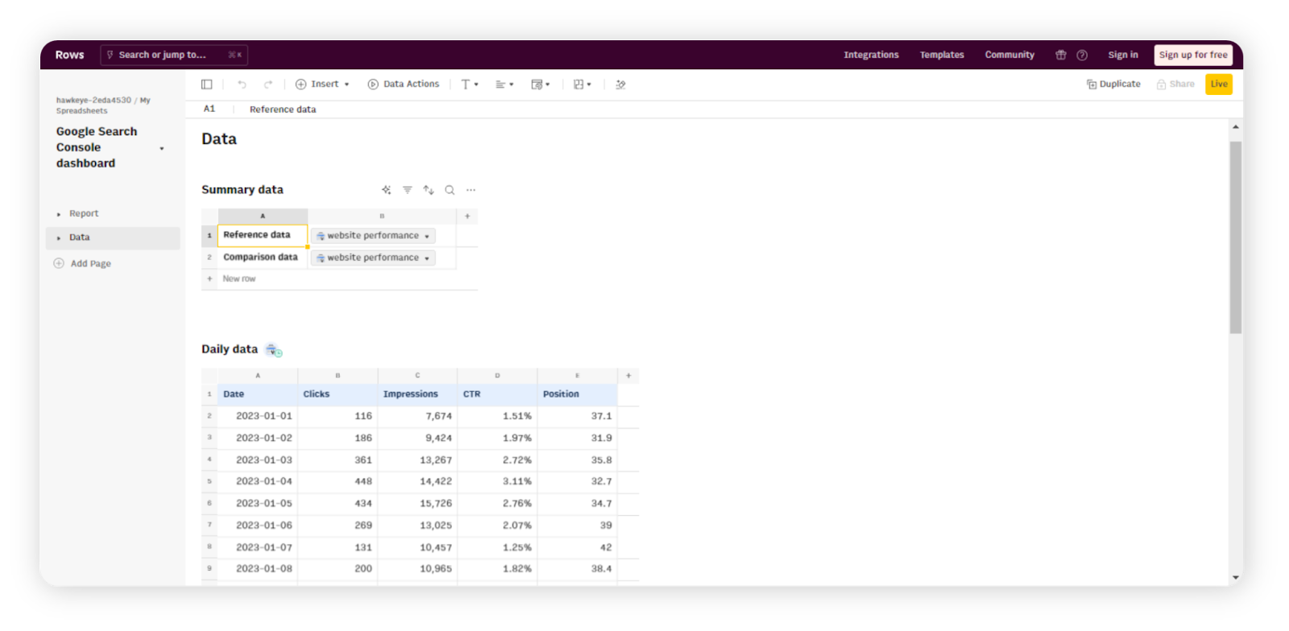
Task: Click New row in Summary data
Action: (239, 279)
